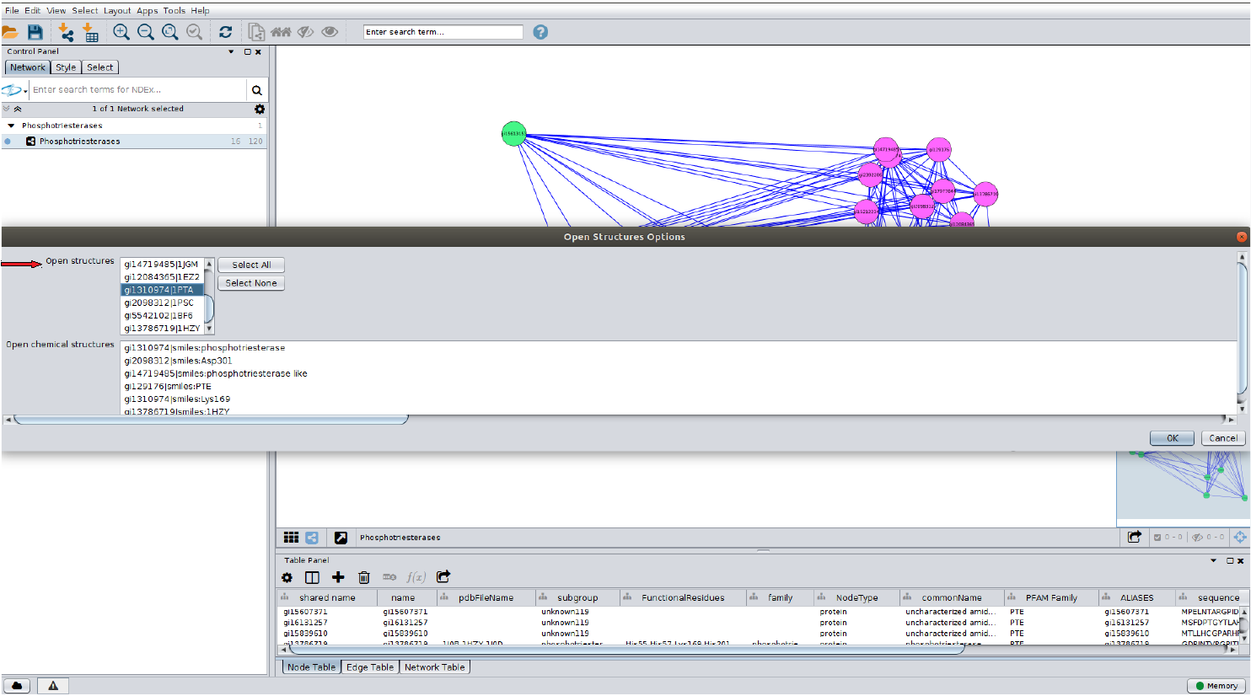The width and height of the screenshot is (1251, 696).
Task: Sort by the FunctionalResidues column header
Action: (x=683, y=598)
